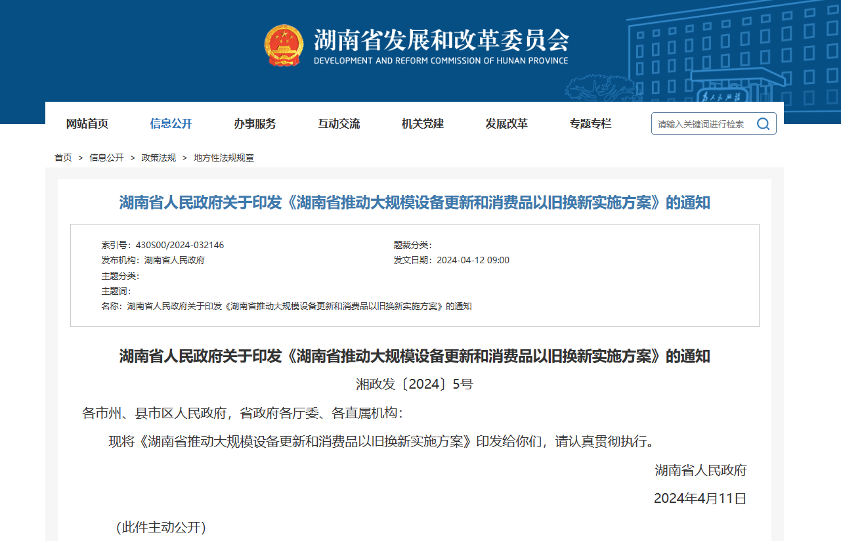The image size is (841, 541).
Task: Select 信息公开 in the main navigation bar
Action: point(171,123)
